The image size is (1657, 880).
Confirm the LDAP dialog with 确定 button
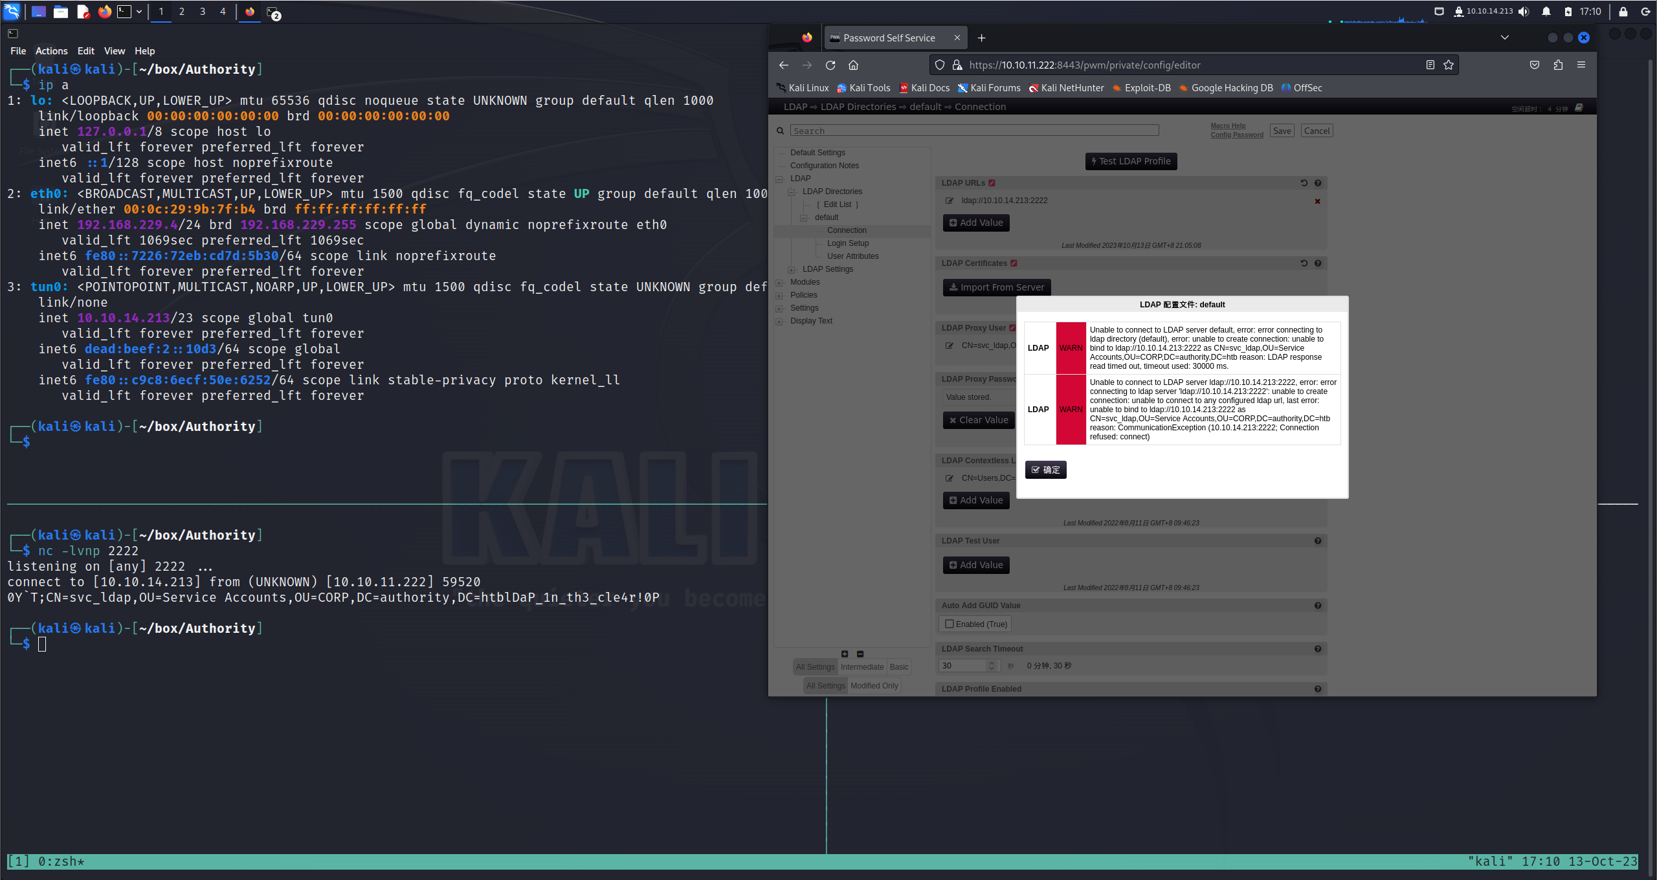coord(1045,470)
